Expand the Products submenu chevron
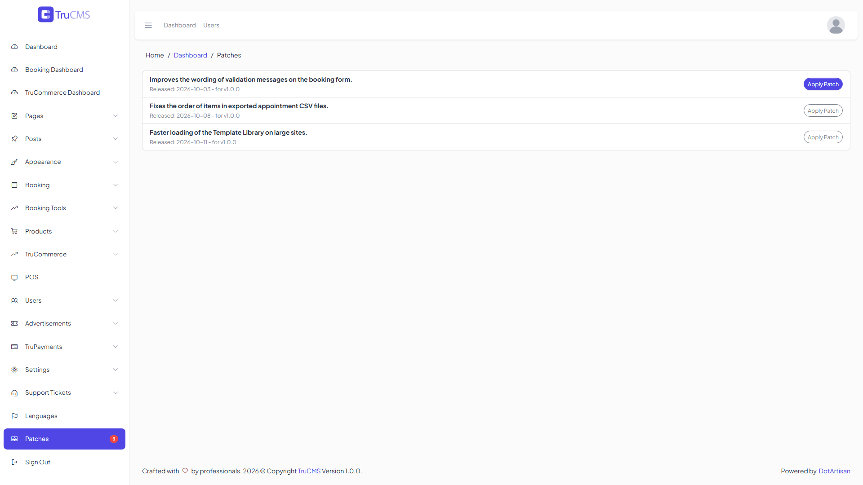Viewport: 863px width, 485px height. pos(116,231)
